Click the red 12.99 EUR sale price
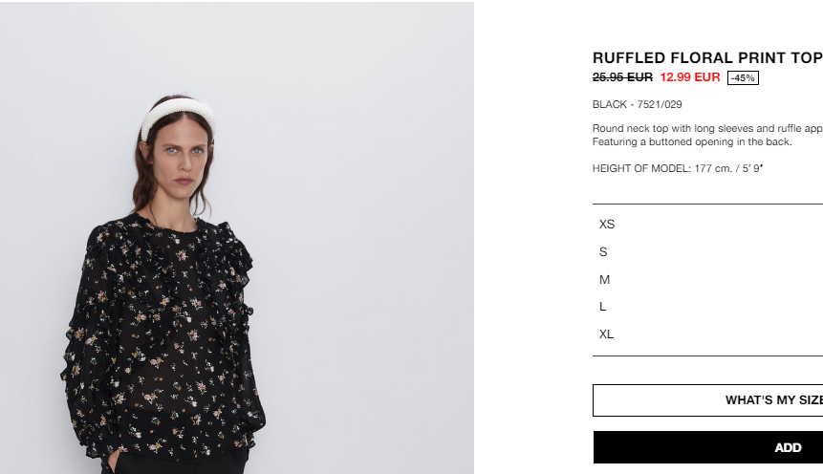Screen dimensions: 823x474 click(690, 77)
